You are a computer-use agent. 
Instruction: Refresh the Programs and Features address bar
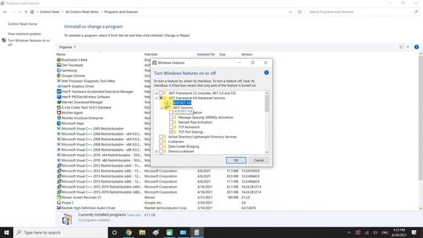pos(299,12)
